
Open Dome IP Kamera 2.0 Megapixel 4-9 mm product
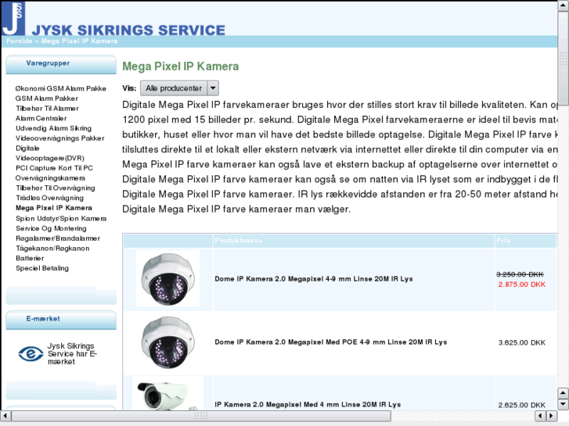click(314, 279)
